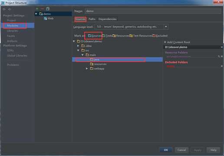Click Add Content Root
This screenshot has width=224, height=156.
click(177, 42)
